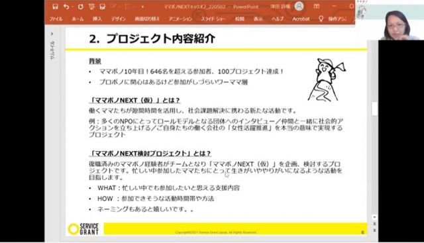Start slideshow from beginning icon
The image size is (424, 243).
coord(91,7)
